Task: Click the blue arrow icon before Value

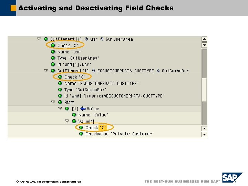Action: [83, 108]
